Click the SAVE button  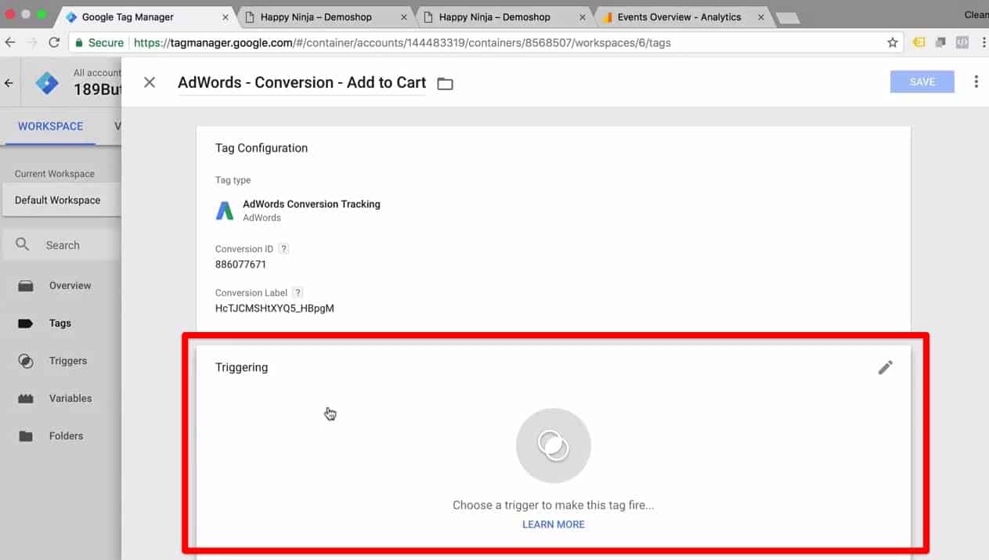point(922,81)
